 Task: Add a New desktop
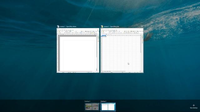coord(194,106)
